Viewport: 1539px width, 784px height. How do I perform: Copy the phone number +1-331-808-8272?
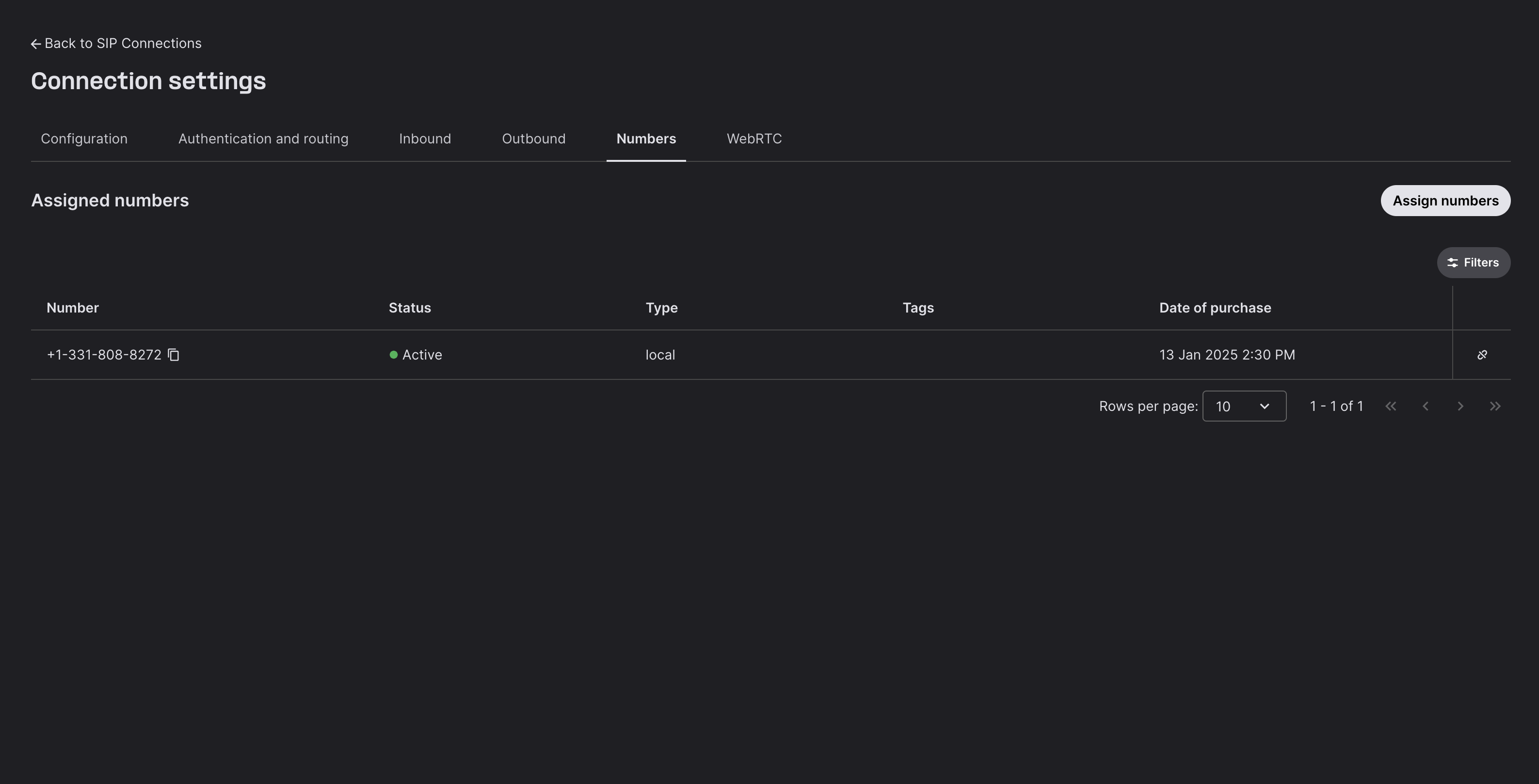click(x=173, y=355)
